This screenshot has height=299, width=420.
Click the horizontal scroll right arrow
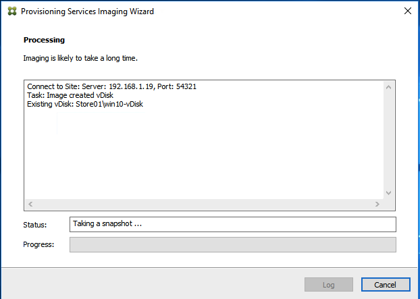(x=377, y=205)
